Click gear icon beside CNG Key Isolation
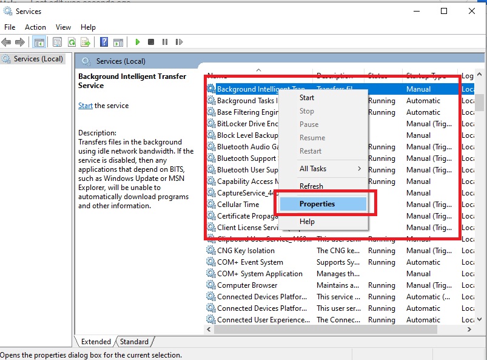The height and width of the screenshot is (360, 487). tap(211, 250)
